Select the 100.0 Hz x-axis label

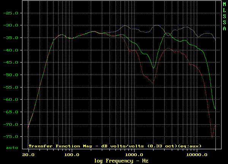[71, 155]
